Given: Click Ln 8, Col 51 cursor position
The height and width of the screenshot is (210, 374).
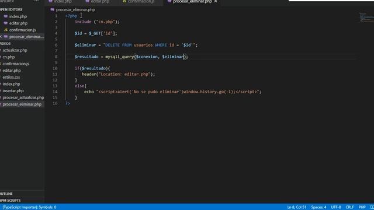Looking at the screenshot, I should click(x=296, y=207).
